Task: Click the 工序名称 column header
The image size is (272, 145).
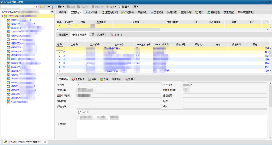Action: coord(119,45)
